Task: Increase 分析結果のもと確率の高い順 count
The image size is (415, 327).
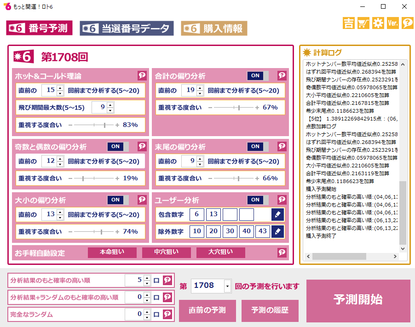Action: click(x=147, y=277)
